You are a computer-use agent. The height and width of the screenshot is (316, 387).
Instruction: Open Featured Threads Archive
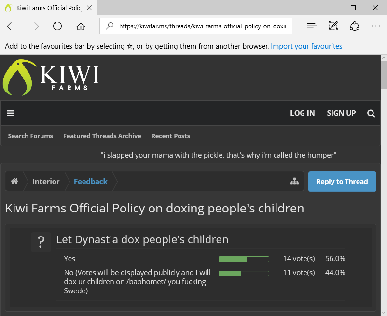click(x=102, y=136)
